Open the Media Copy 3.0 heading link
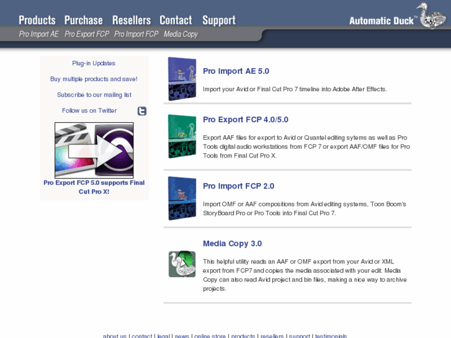This screenshot has width=451, height=338. click(x=233, y=243)
